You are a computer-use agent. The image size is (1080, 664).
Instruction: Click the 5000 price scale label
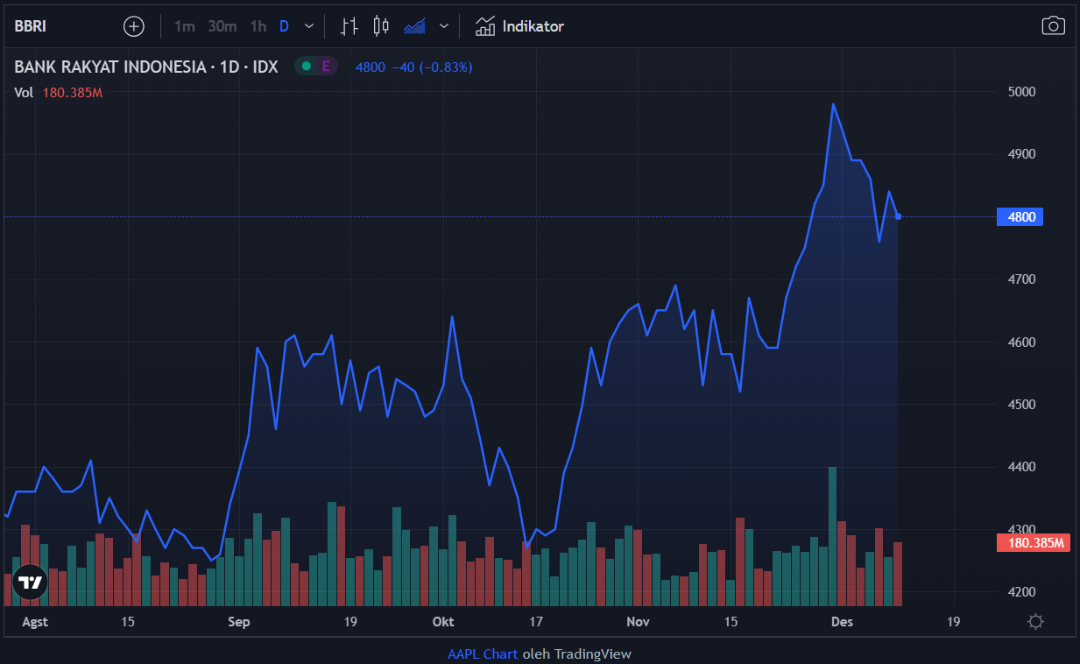coord(1021,92)
